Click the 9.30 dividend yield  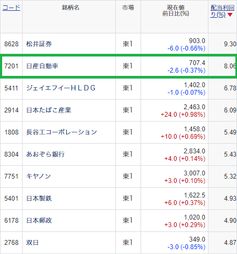coord(230,44)
